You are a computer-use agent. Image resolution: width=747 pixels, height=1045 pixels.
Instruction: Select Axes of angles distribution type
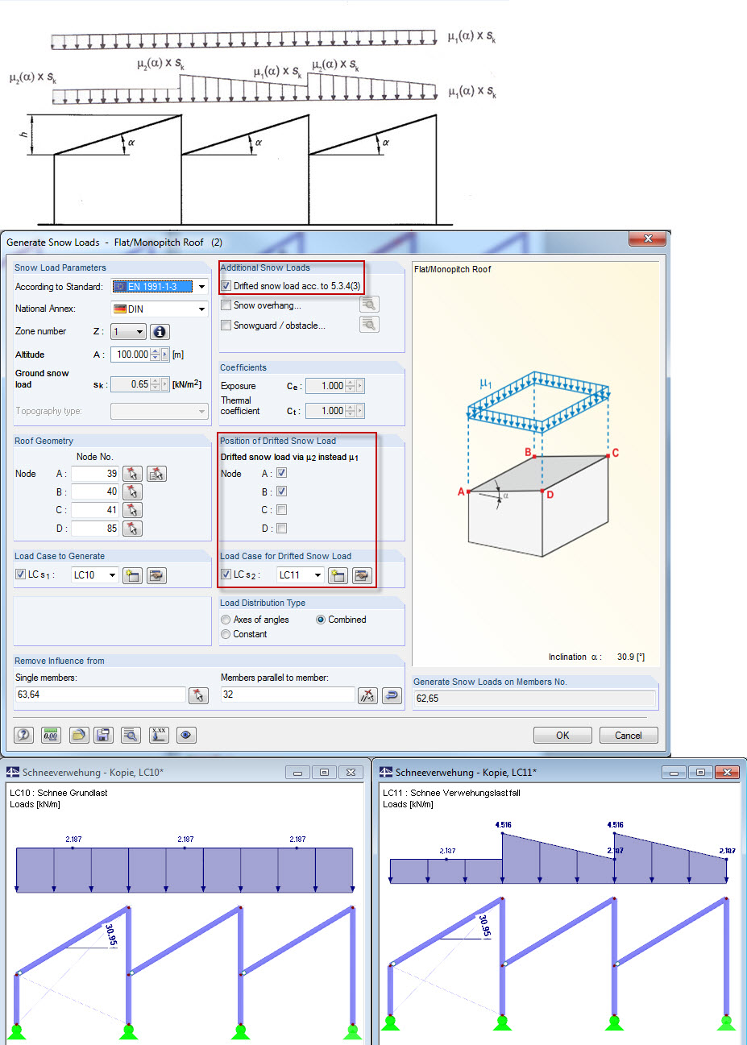coord(226,620)
